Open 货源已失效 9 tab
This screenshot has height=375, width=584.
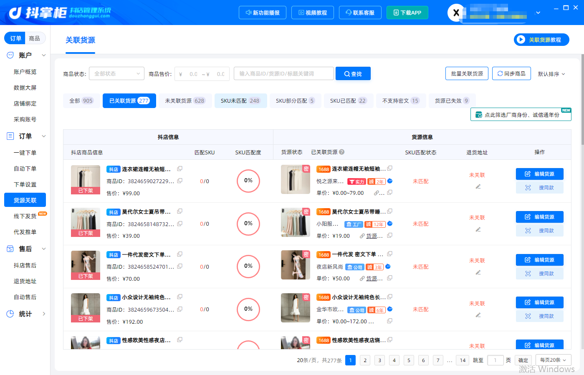(x=452, y=101)
